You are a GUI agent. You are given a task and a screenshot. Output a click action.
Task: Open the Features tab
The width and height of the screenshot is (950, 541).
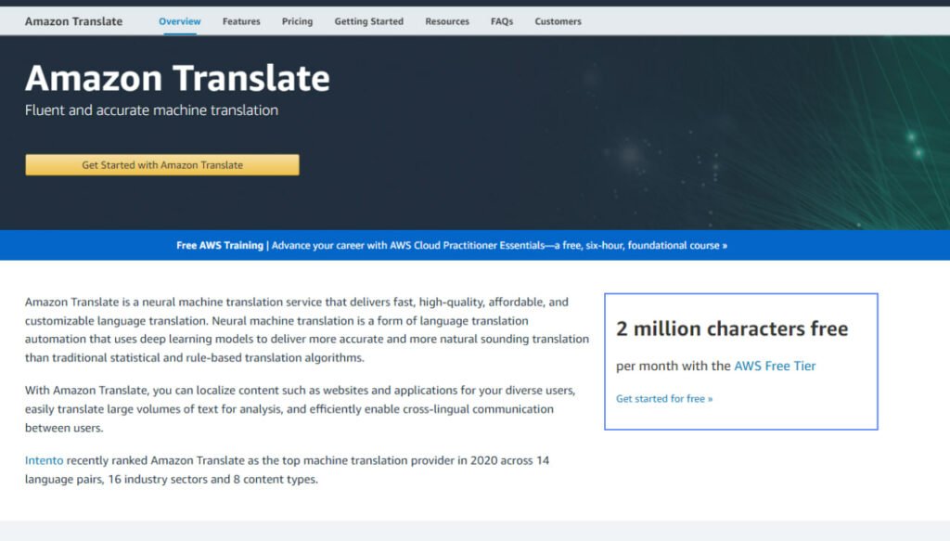[x=241, y=21]
